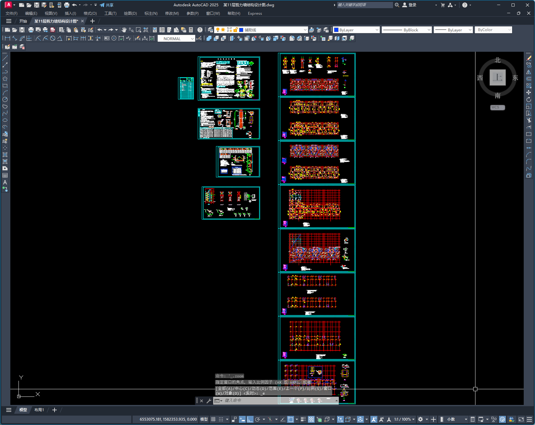Select the Move modify tool

coord(529,93)
